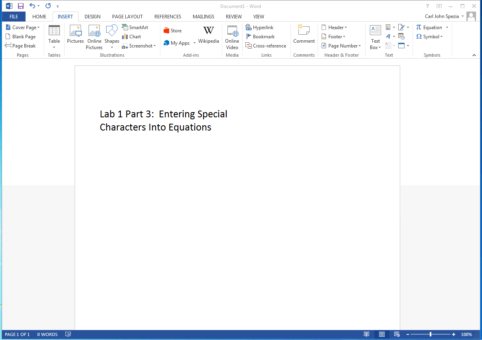Switch to Read Mode view
This screenshot has width=482, height=340.
coord(366,334)
